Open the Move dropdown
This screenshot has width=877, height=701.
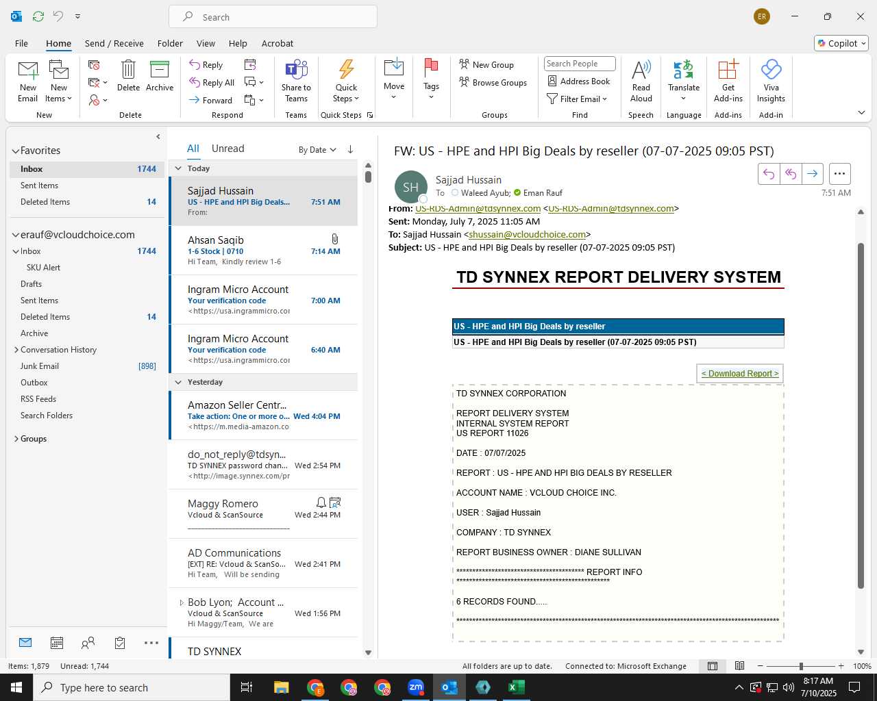[x=394, y=80]
